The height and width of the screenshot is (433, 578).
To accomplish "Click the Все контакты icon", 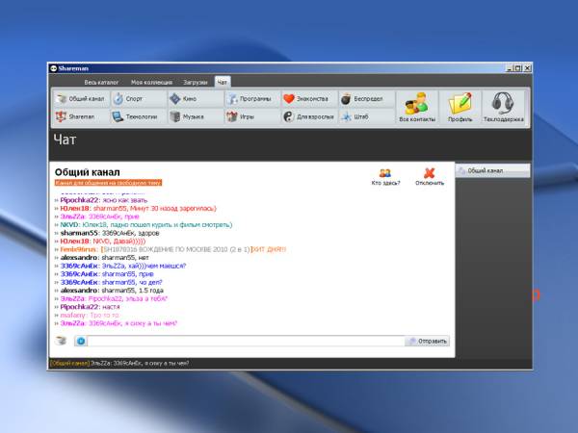I will tap(416, 107).
